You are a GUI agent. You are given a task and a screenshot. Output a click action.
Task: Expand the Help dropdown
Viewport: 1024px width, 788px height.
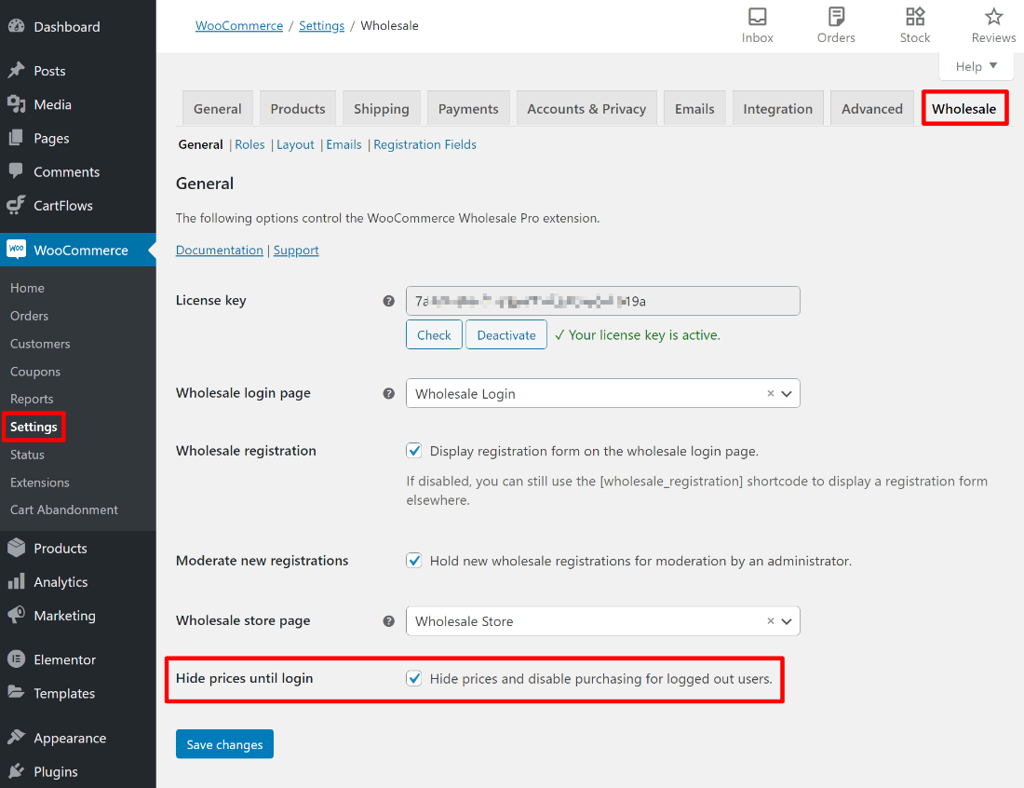(976, 67)
